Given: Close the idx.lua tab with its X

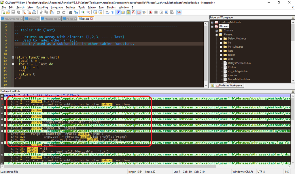Looking at the screenshot, I should pyautogui.click(x=91, y=19).
